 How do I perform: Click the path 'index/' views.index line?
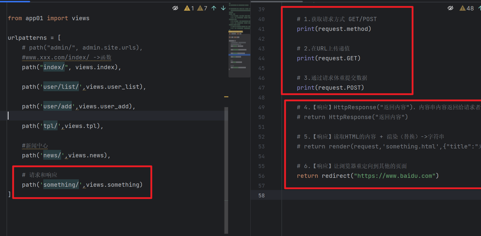[x=71, y=67]
